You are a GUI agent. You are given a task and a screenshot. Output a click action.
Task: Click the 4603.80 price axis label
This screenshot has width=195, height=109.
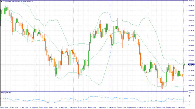pyautogui.click(x=191, y=56)
